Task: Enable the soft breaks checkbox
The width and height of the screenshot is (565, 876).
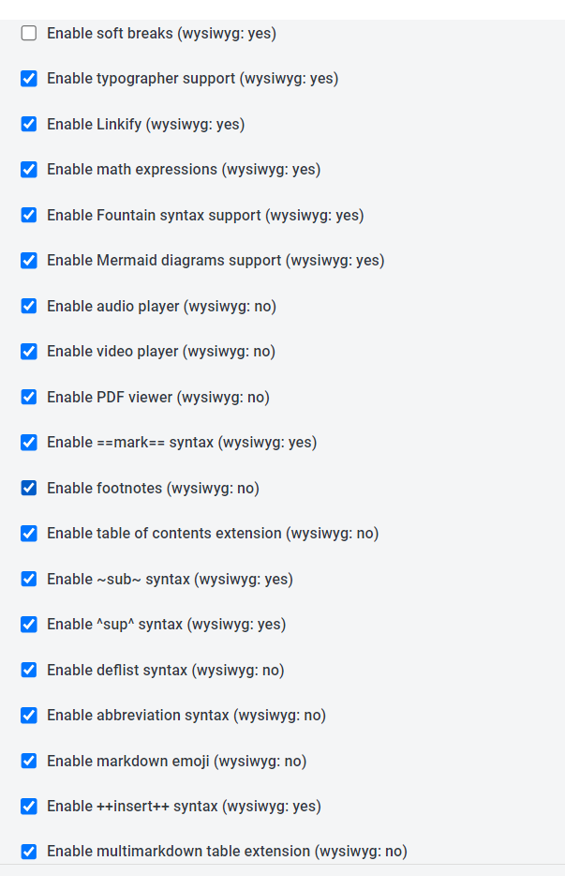Action: pos(29,33)
